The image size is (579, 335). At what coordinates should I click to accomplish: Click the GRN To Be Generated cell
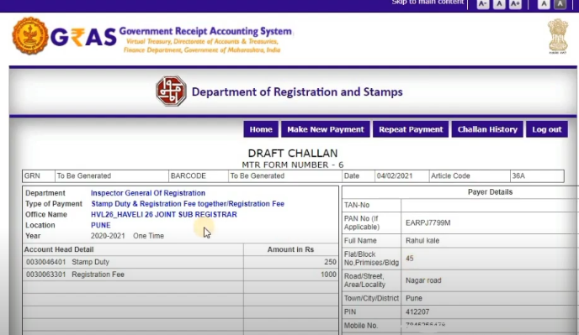tap(112, 176)
